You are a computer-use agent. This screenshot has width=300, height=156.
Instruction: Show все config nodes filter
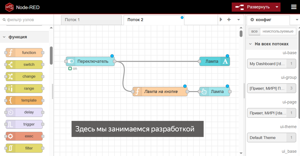point(254,31)
